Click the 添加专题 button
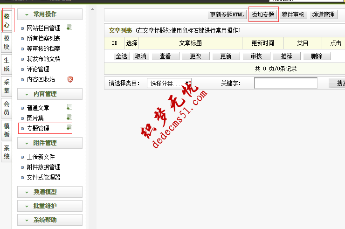 [263, 15]
